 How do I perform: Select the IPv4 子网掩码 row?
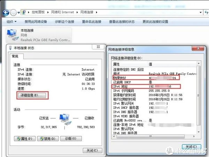pyautogui.click(x=154, y=91)
